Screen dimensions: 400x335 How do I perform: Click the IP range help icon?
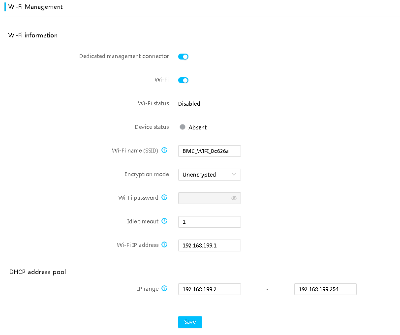pyautogui.click(x=164, y=289)
